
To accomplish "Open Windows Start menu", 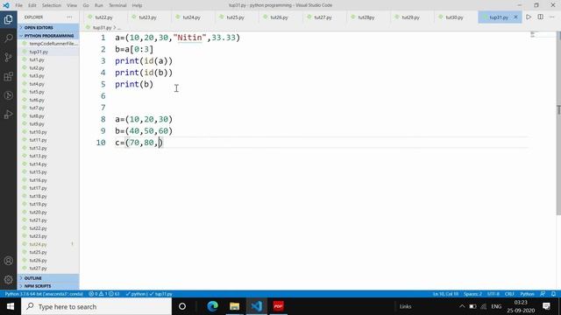I will [11, 306].
